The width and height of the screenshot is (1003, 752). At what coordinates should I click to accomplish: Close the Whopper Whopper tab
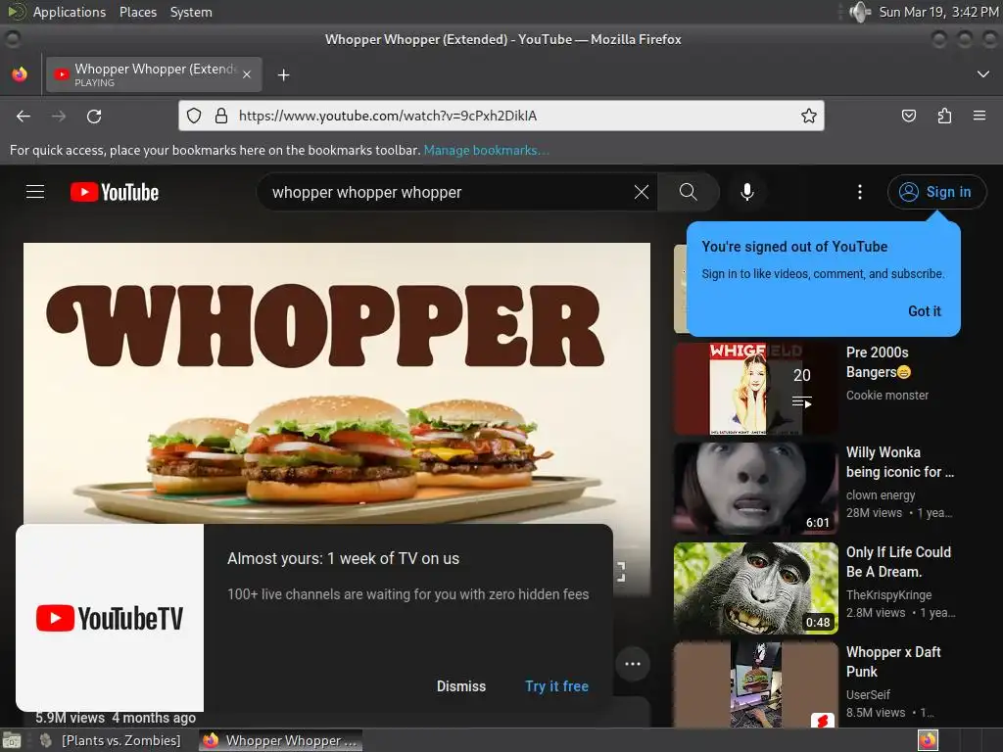(x=247, y=74)
